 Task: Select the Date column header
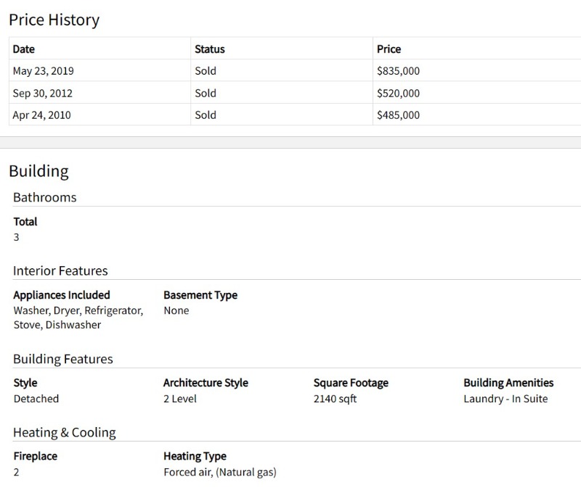pos(24,49)
